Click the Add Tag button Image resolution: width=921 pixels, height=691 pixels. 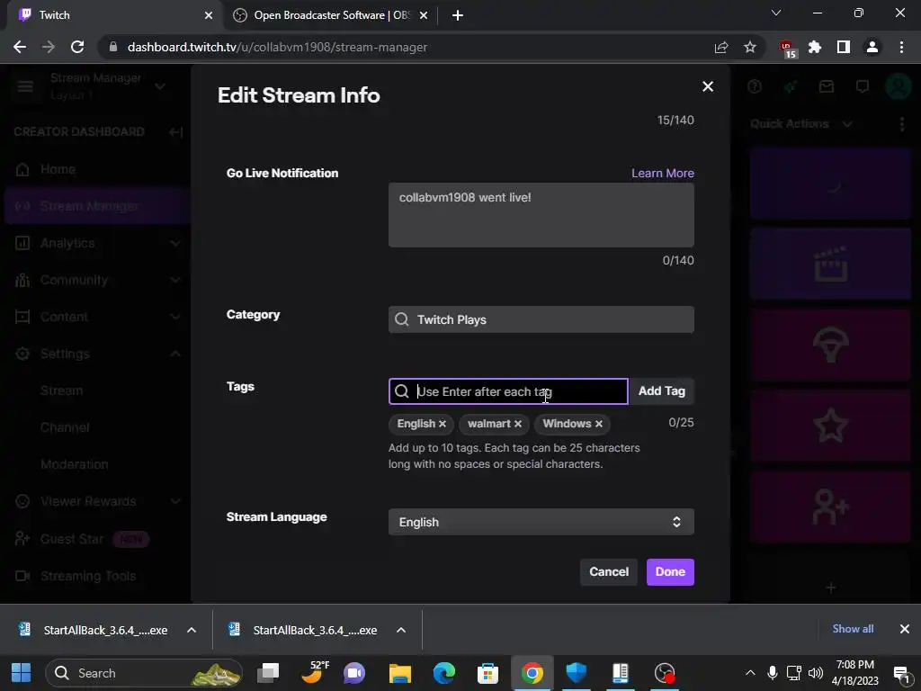[661, 391]
